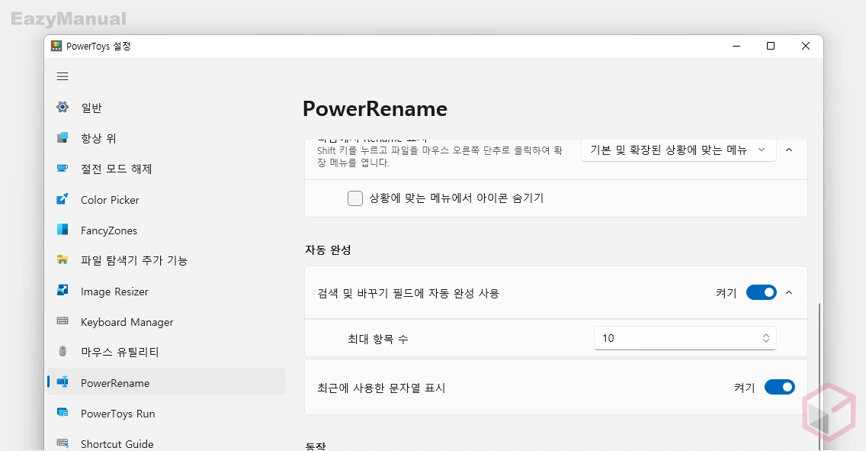Click the Image Resizer icon
Screen dimensions: 866x451
coord(63,290)
